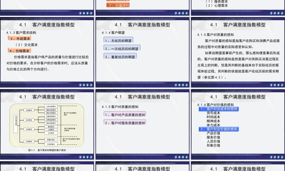Click the 4、价格需求 orange label

pyautogui.click(x=19, y=50)
